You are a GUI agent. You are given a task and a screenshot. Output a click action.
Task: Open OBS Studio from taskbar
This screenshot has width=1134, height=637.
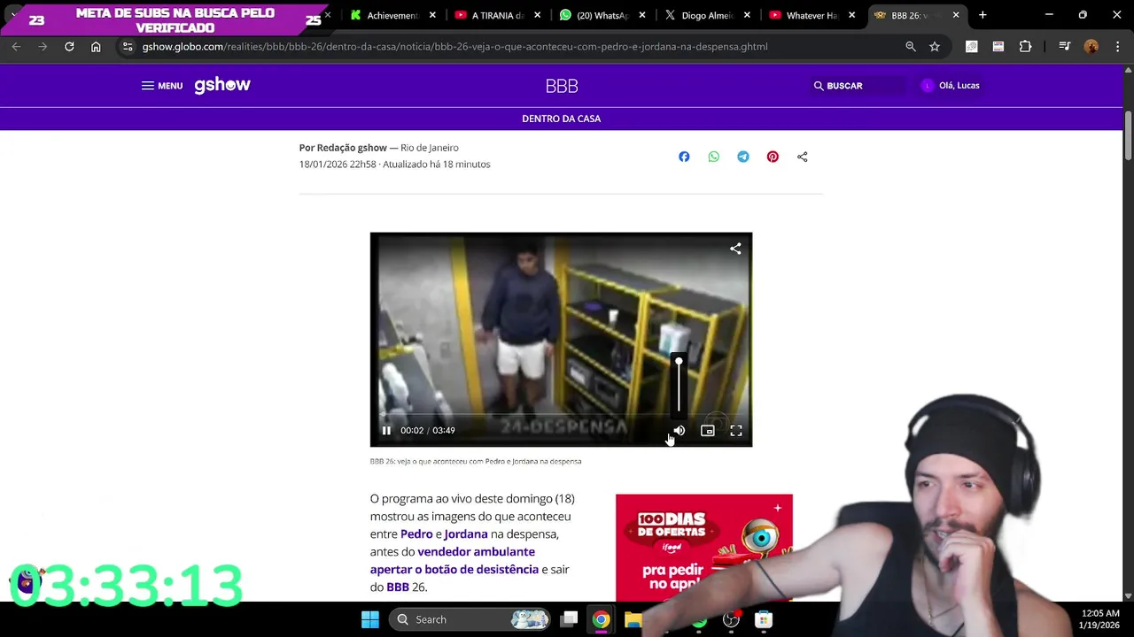point(731,619)
